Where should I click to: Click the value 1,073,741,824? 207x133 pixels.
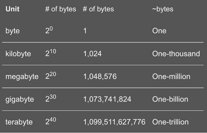pyautogui.click(x=107, y=99)
